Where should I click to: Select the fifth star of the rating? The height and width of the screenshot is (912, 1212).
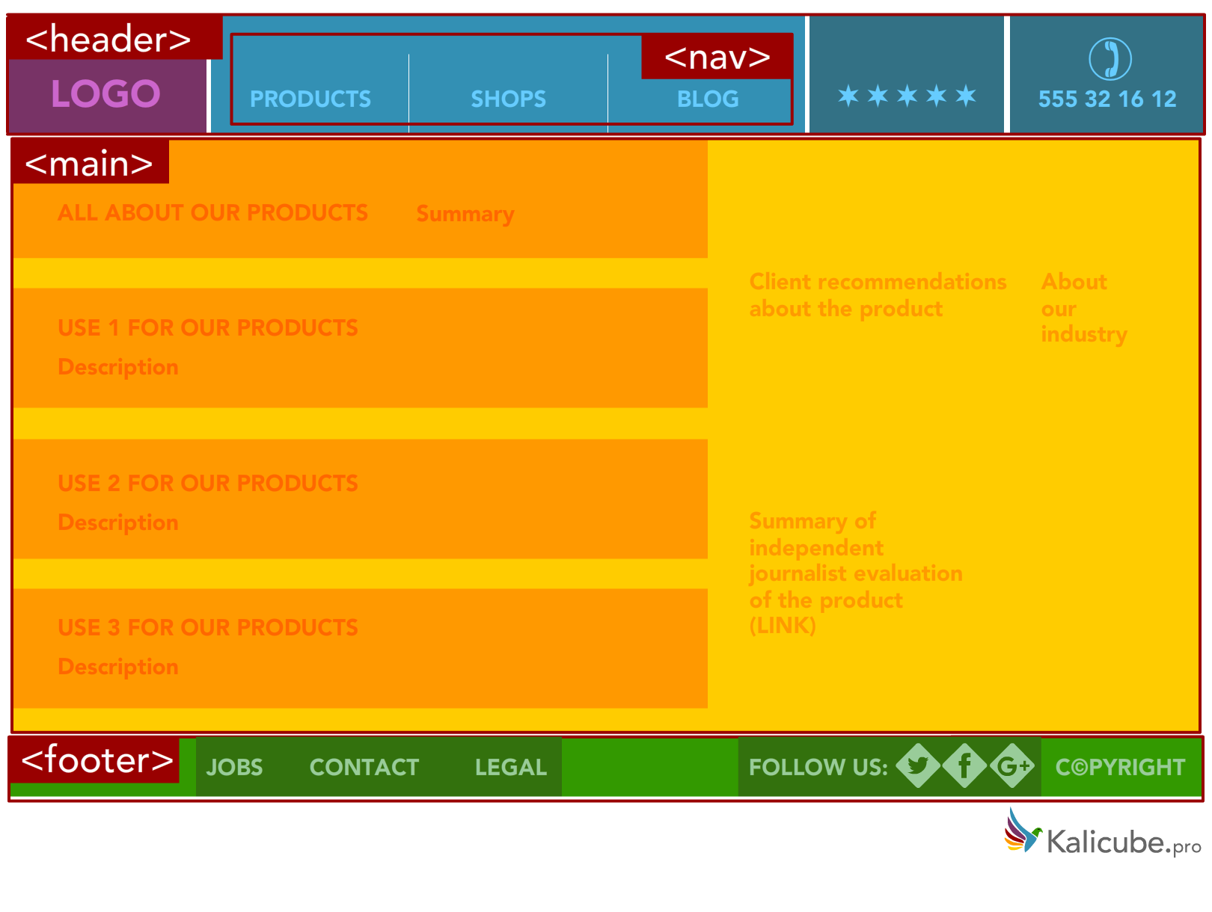click(x=967, y=95)
